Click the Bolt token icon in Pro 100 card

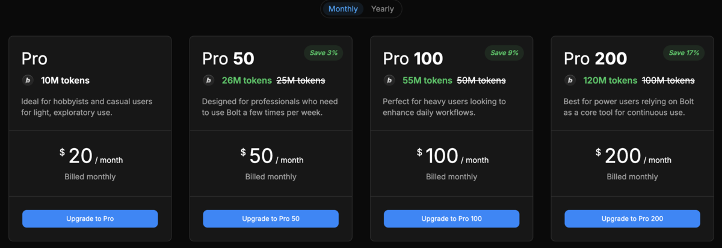(389, 80)
